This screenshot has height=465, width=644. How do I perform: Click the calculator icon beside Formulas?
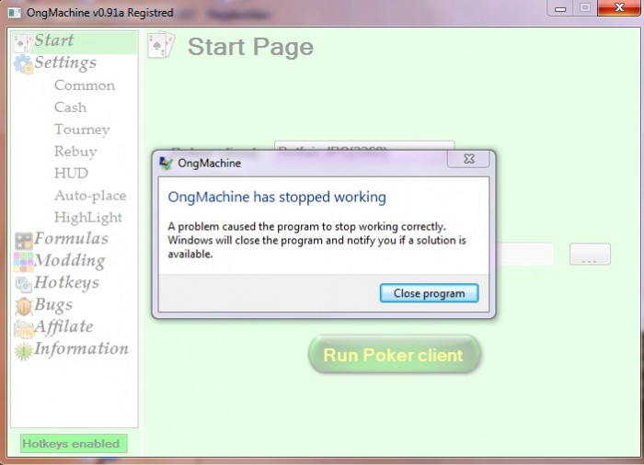[23, 241]
